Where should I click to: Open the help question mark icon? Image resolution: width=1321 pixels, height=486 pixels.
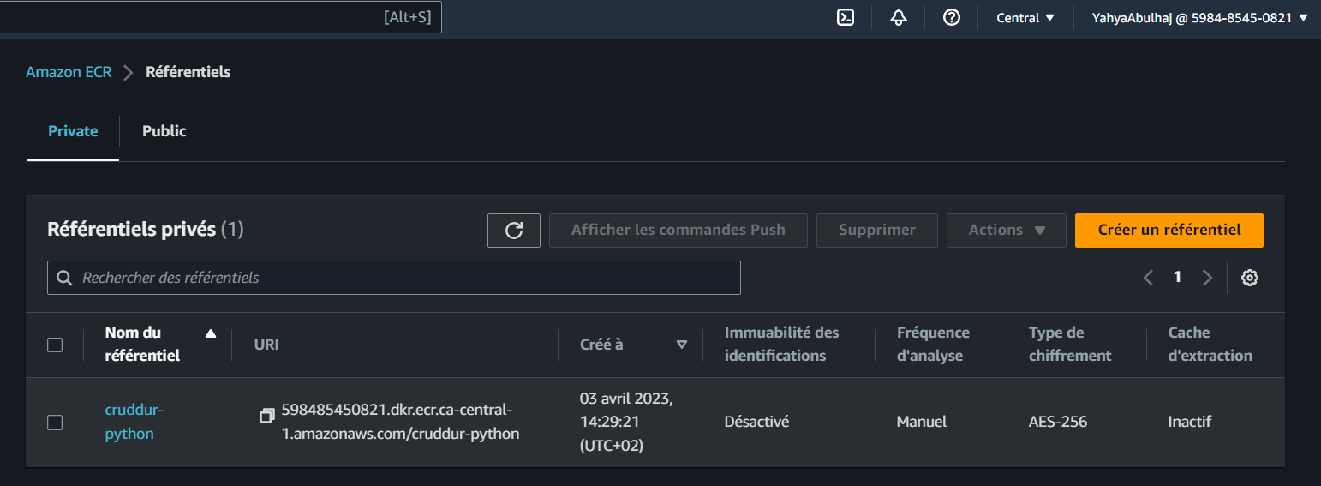pos(951,17)
